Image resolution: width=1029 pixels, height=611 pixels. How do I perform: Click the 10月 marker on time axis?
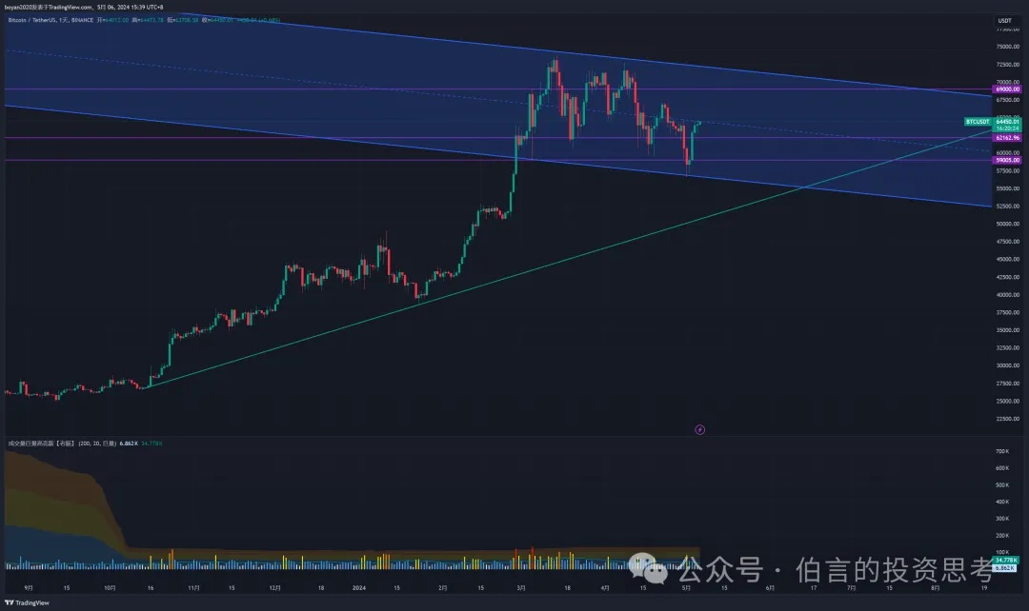[110, 589]
